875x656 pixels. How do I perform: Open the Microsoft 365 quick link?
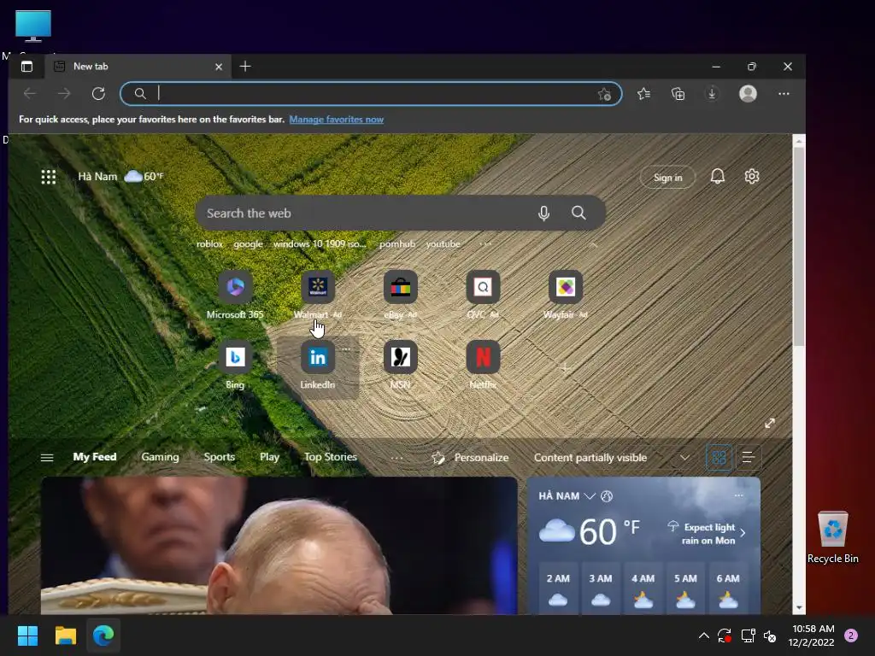pyautogui.click(x=235, y=296)
